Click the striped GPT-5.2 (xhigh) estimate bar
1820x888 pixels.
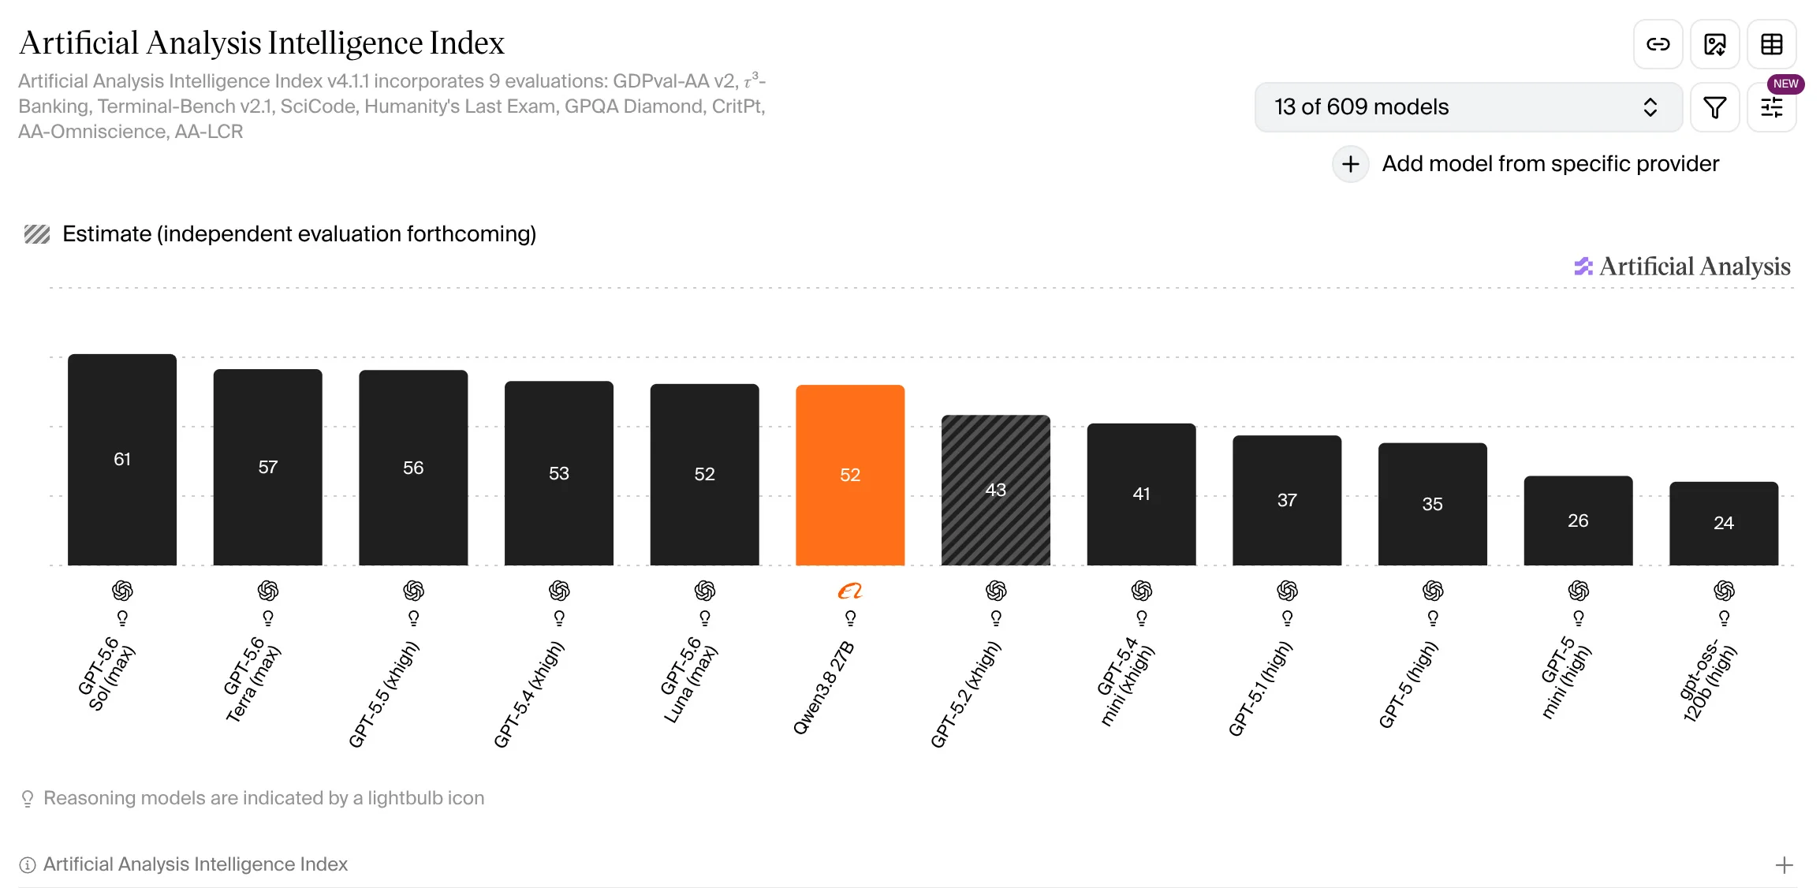click(x=995, y=490)
